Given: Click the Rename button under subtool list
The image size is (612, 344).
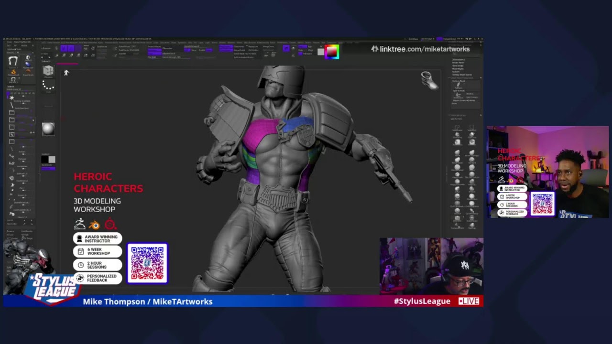Looking at the screenshot, I should (11, 231).
